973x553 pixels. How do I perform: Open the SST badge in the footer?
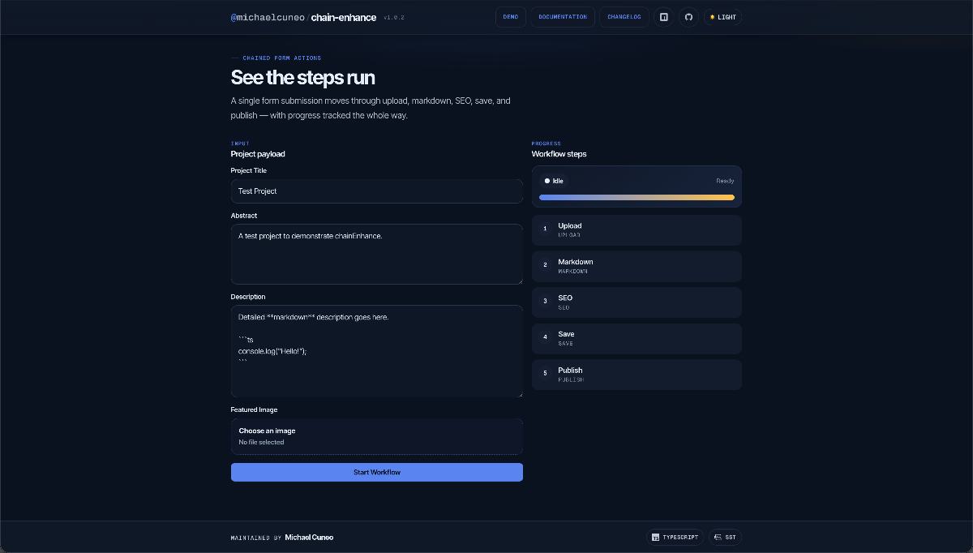coord(726,537)
